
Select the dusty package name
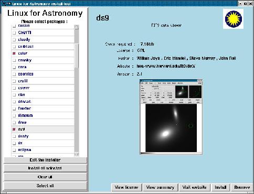point(23,136)
